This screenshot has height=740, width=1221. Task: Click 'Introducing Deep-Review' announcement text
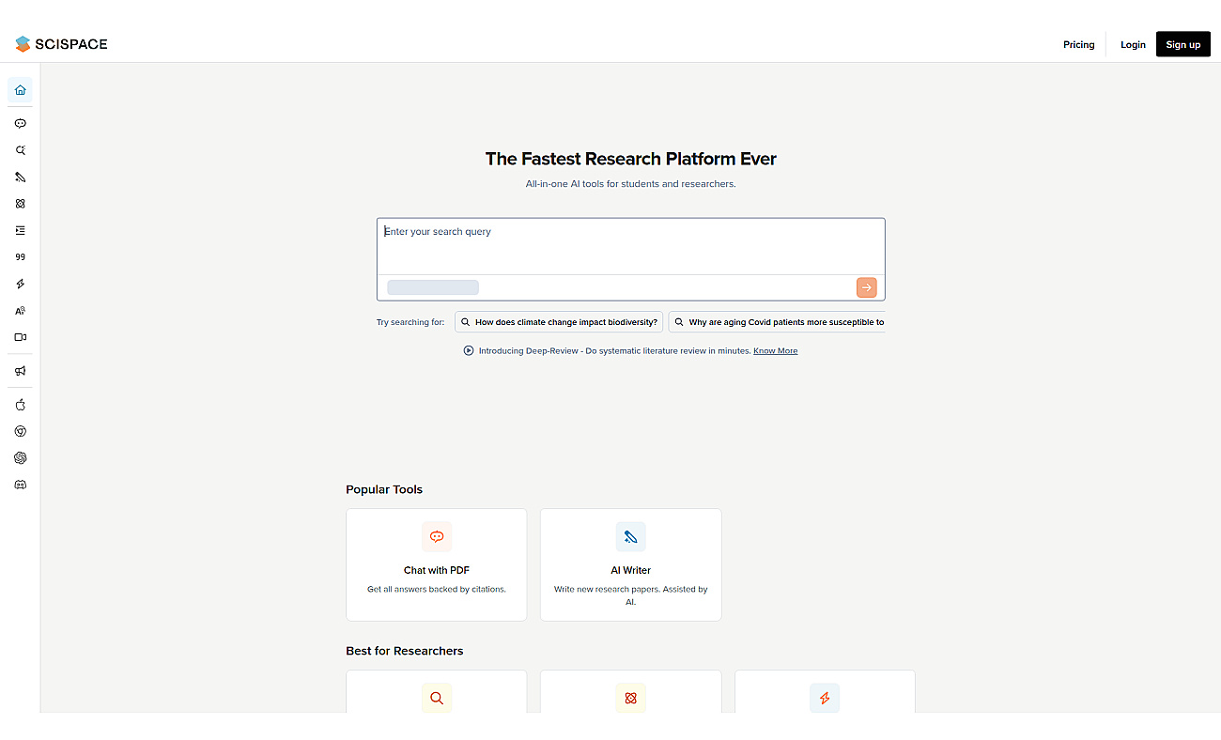(x=614, y=350)
